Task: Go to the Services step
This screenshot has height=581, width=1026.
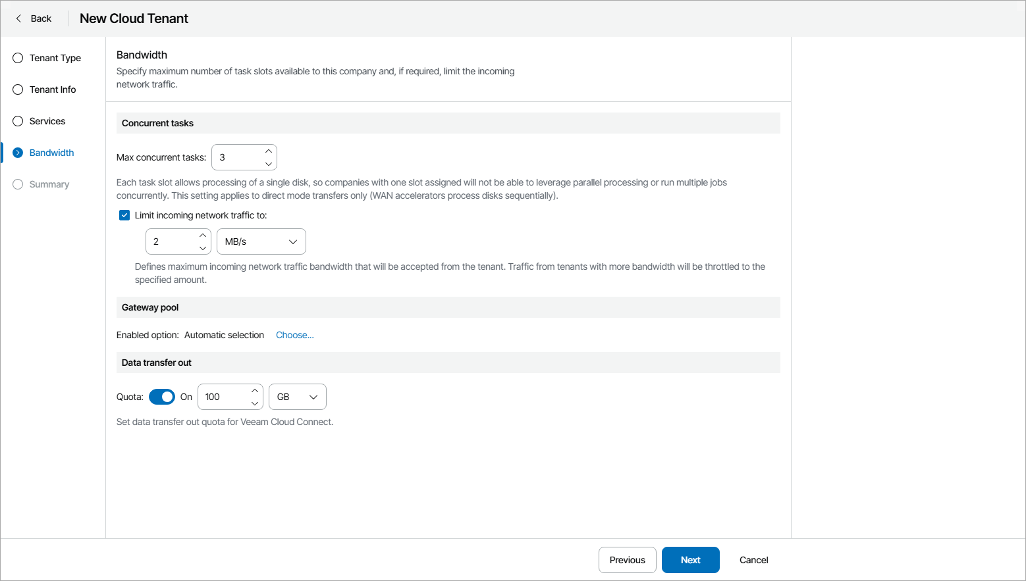Action: (47, 121)
